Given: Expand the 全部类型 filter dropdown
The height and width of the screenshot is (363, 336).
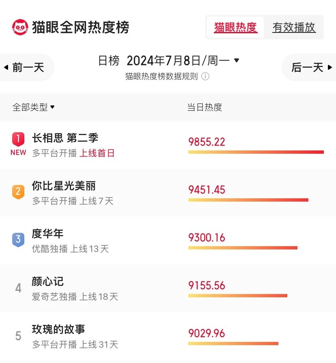Looking at the screenshot, I should [x=34, y=107].
